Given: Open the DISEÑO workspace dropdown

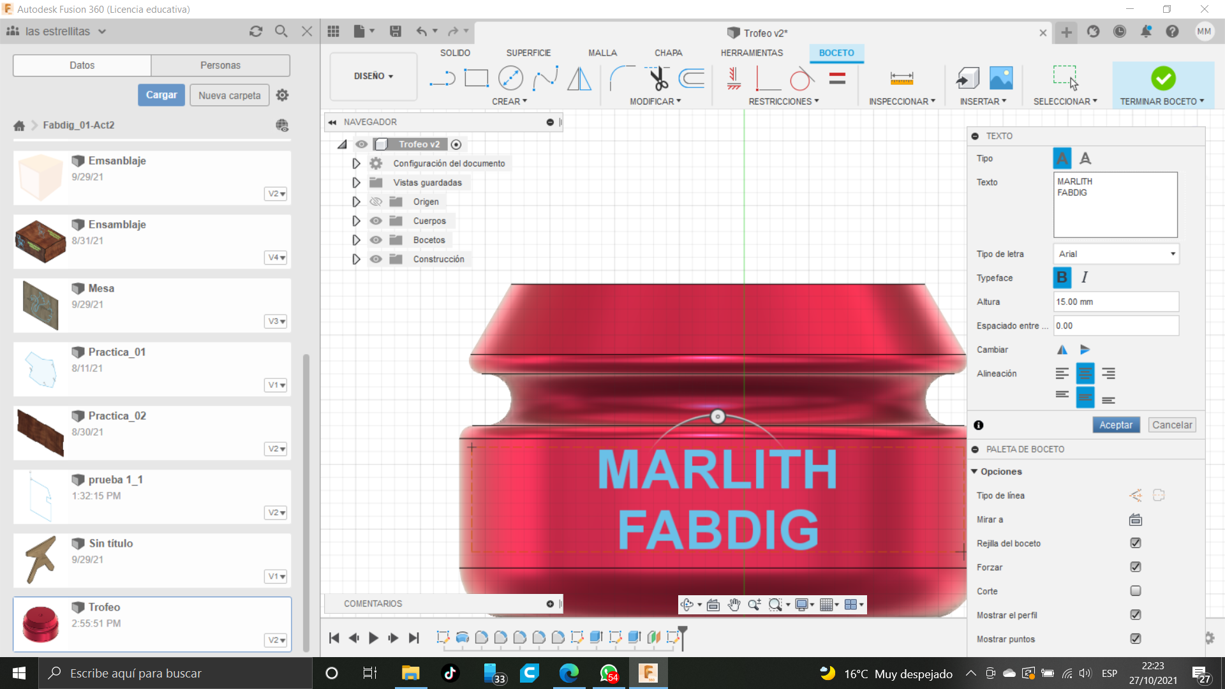Looking at the screenshot, I should coord(373,76).
